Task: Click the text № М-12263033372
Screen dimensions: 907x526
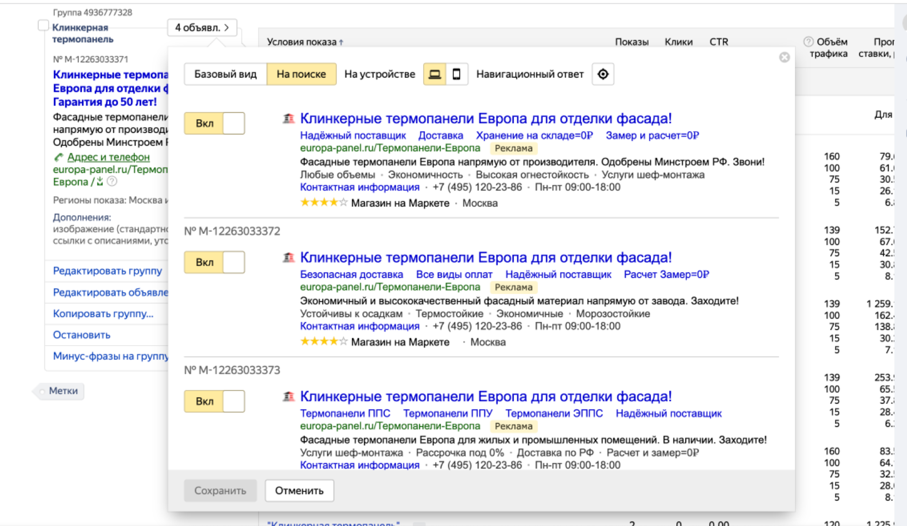Action: 232,231
